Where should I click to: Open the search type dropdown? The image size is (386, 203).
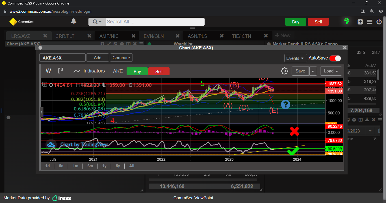pos(97,22)
